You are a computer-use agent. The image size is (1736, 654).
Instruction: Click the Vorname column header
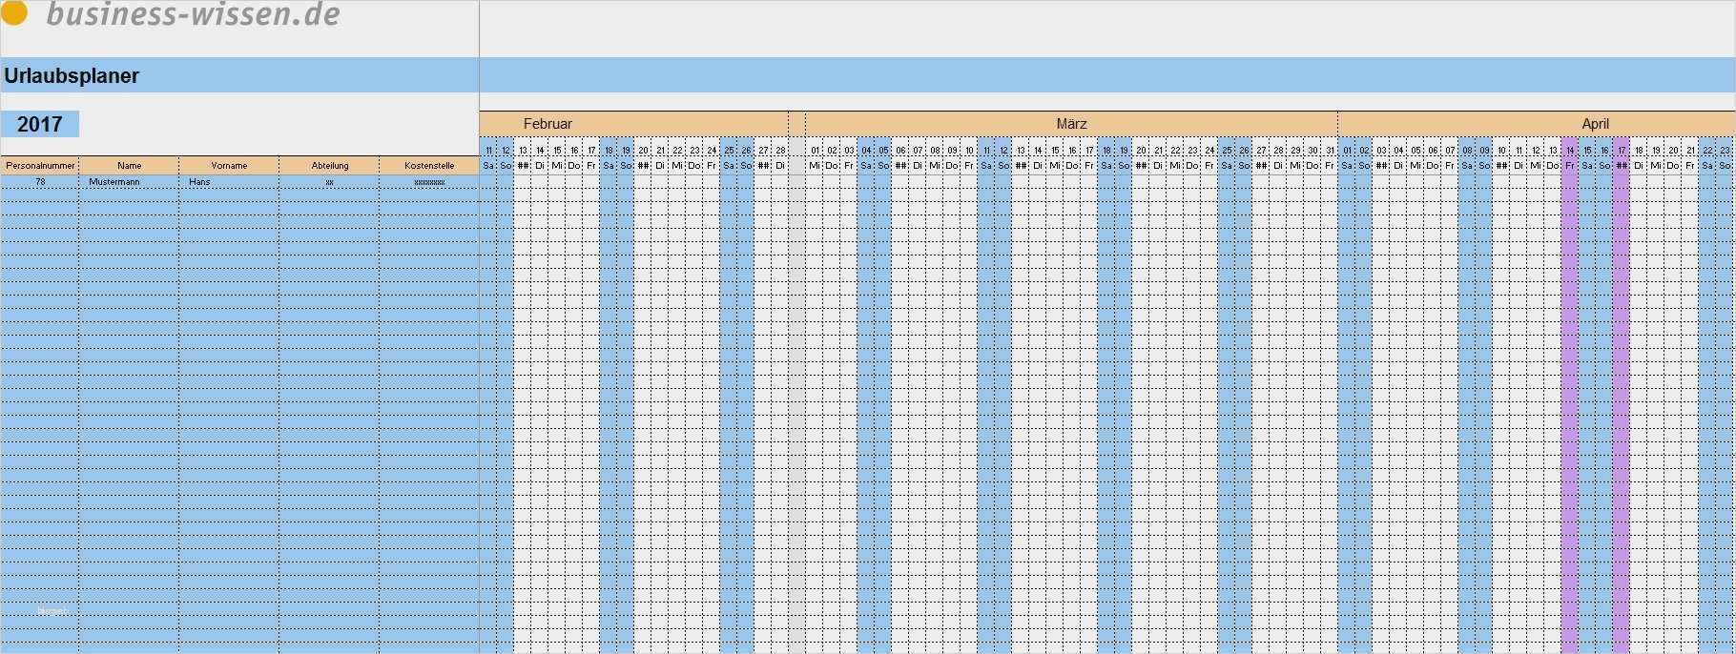(x=229, y=166)
